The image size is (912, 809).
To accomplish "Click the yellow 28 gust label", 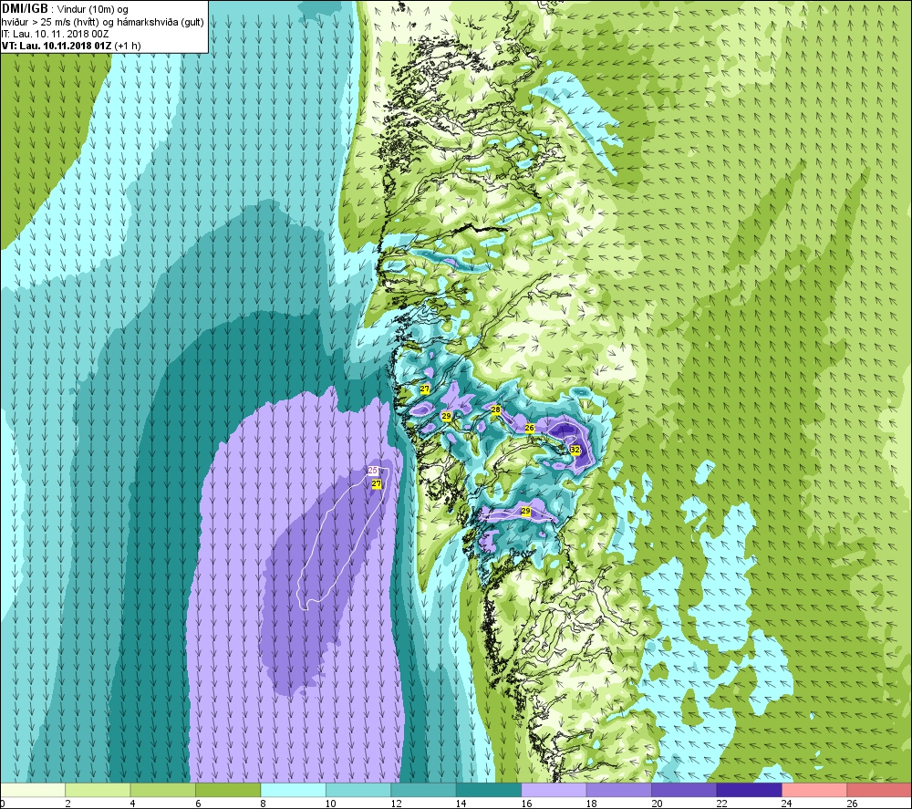I will [x=495, y=410].
